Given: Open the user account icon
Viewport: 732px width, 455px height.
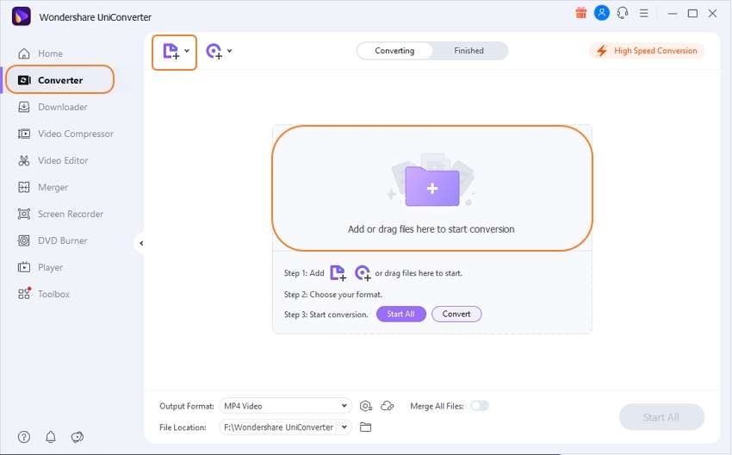Looking at the screenshot, I should (602, 13).
